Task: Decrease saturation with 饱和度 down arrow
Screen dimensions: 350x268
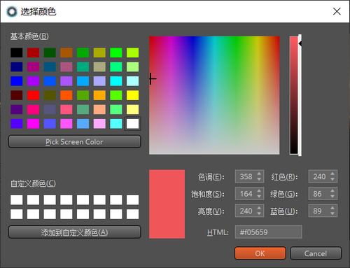Action: (x=259, y=197)
